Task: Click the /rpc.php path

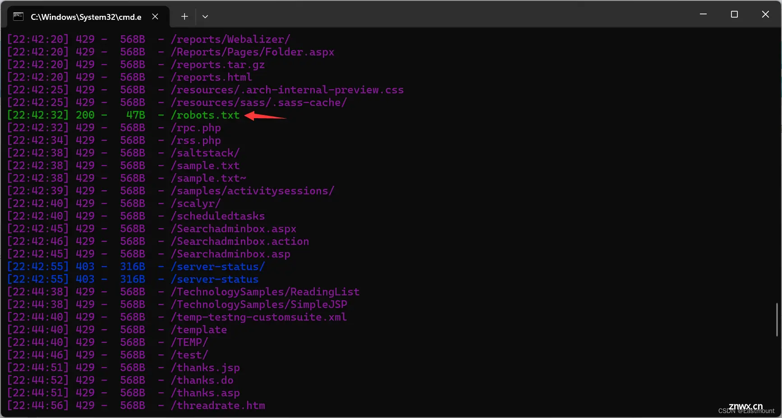Action: click(196, 128)
